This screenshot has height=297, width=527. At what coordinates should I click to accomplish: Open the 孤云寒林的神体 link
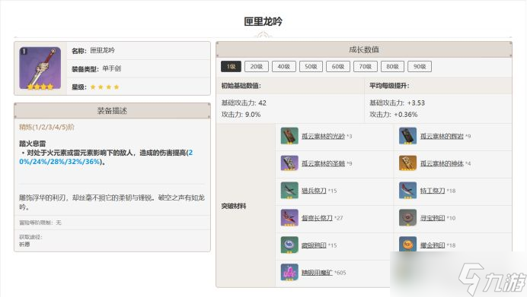point(442,163)
